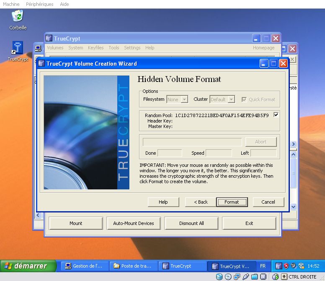Click the VirtualBox mouse integration status icon
Image resolution: width=325 pixels, height=281 pixels.
click(275, 277)
